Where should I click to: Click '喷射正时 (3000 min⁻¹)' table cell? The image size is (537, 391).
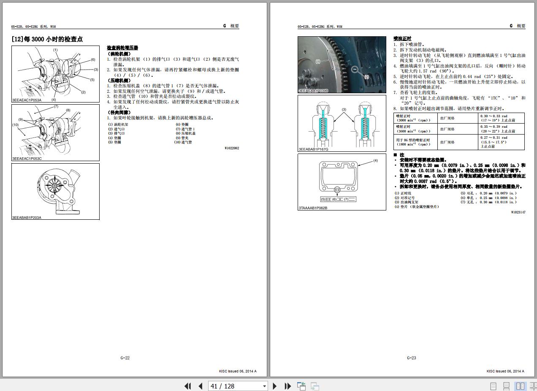coord(415,118)
